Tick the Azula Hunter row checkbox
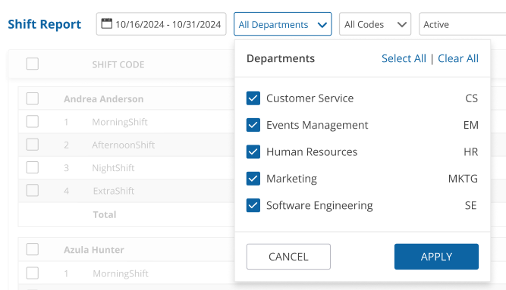The image size is (506, 290). coord(33,249)
